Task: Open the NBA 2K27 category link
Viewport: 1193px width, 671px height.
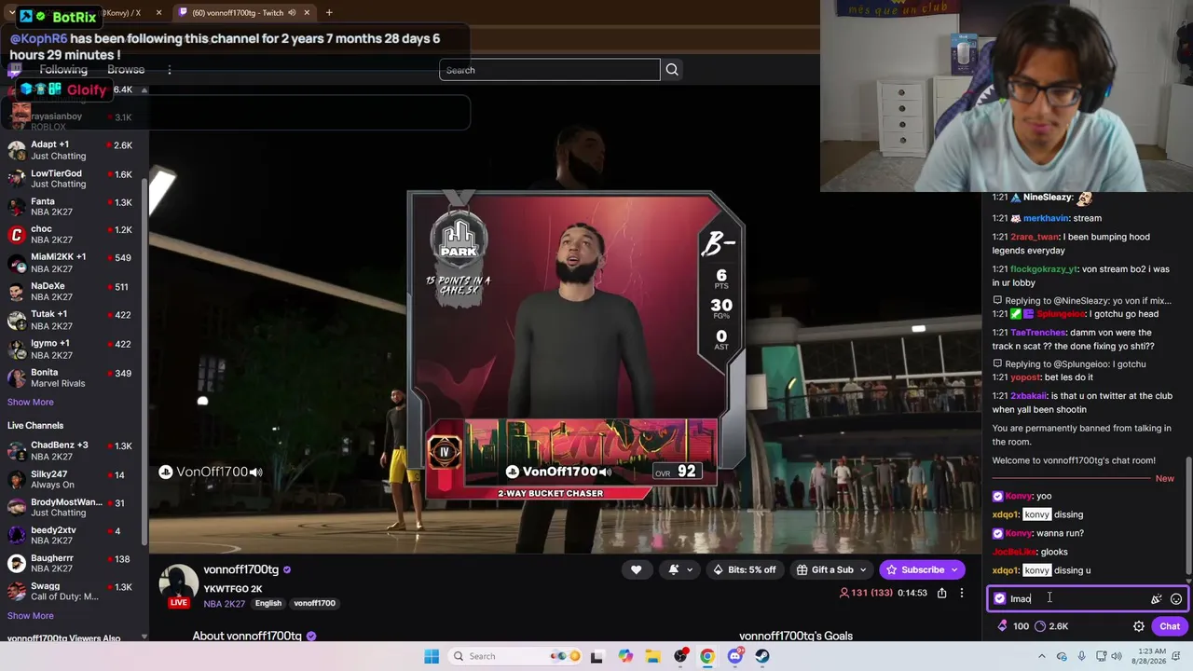Action: point(225,604)
